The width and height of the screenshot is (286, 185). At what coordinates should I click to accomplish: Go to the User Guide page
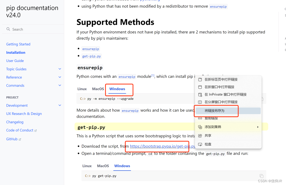click(15, 61)
